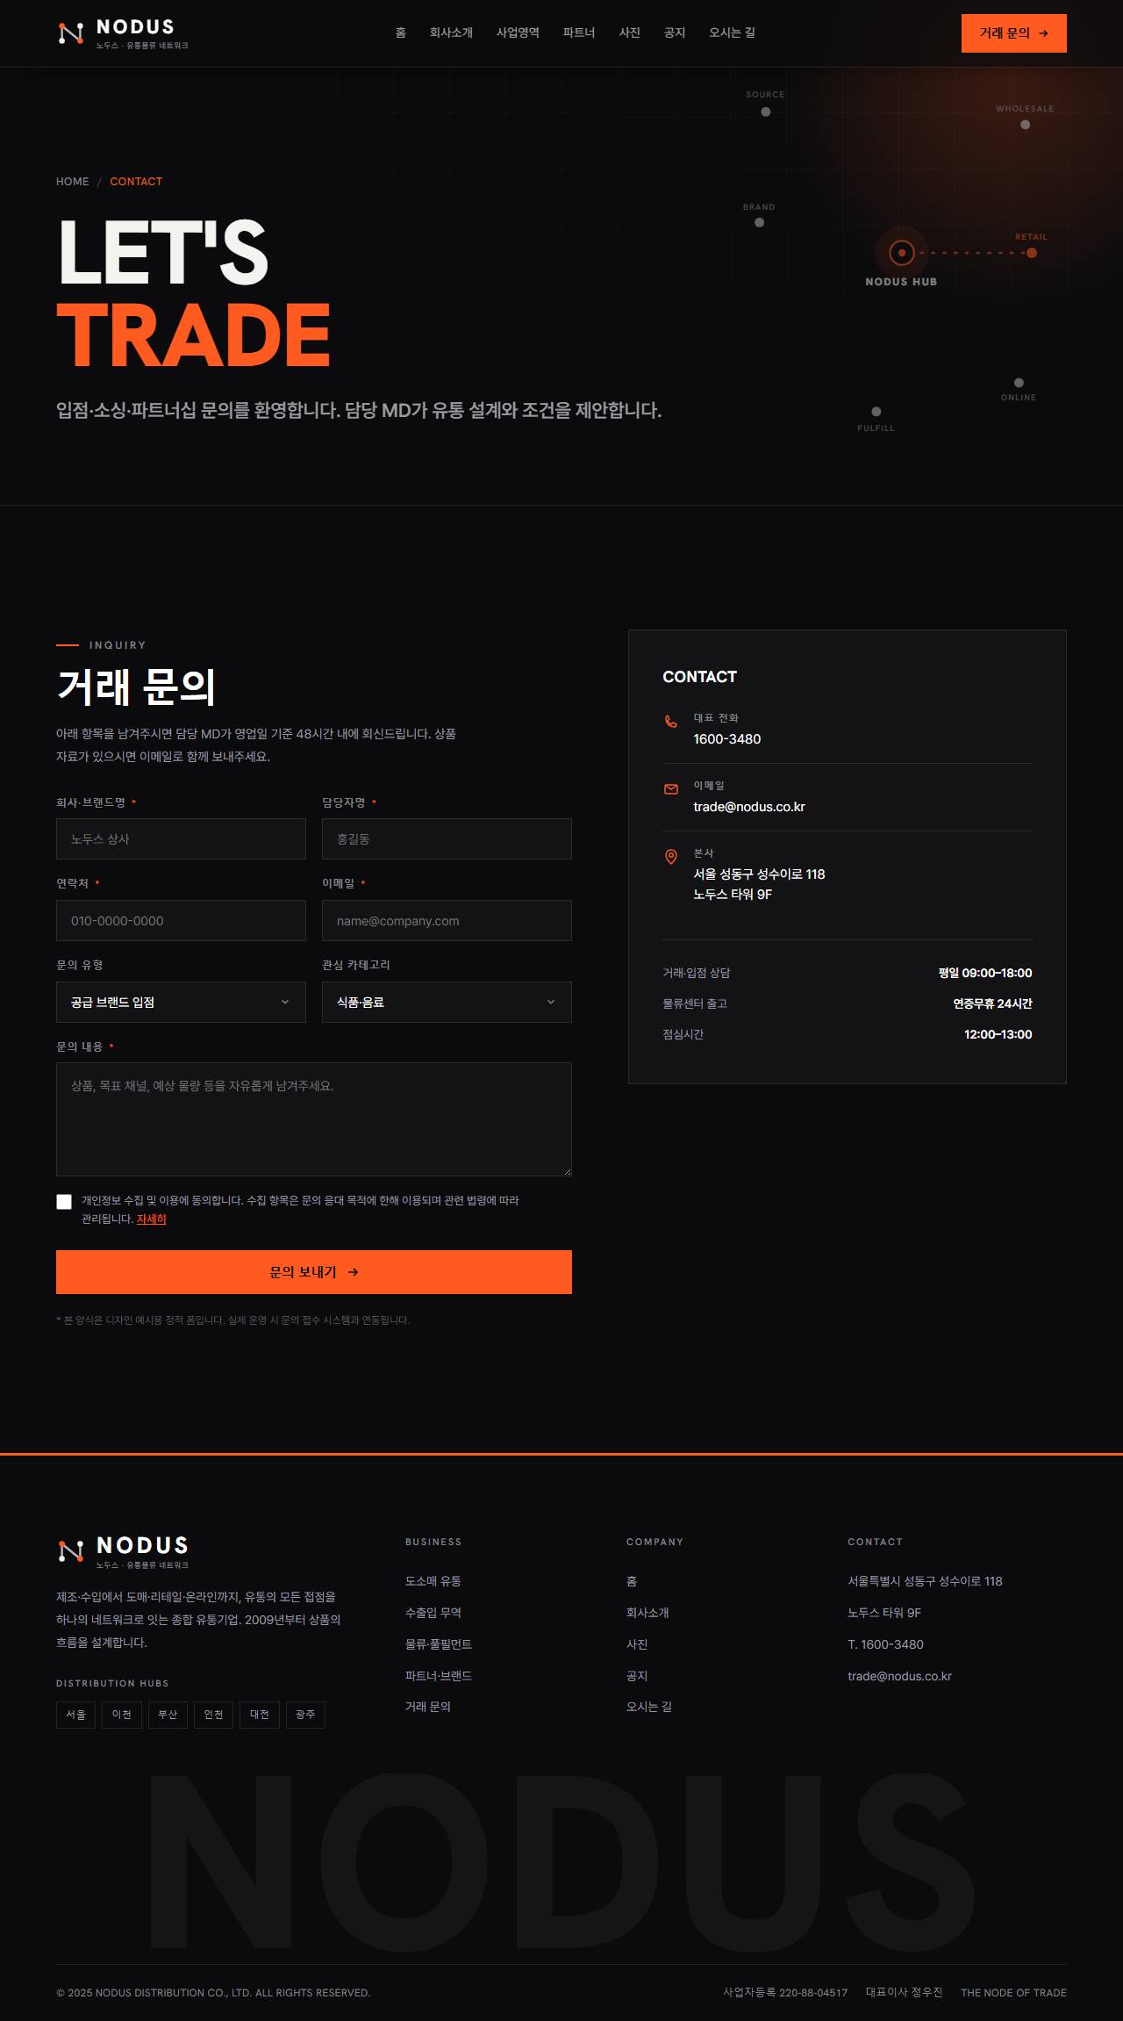The height and width of the screenshot is (2021, 1123).
Task: Click the 부산 hub tag
Action: [x=168, y=1715]
